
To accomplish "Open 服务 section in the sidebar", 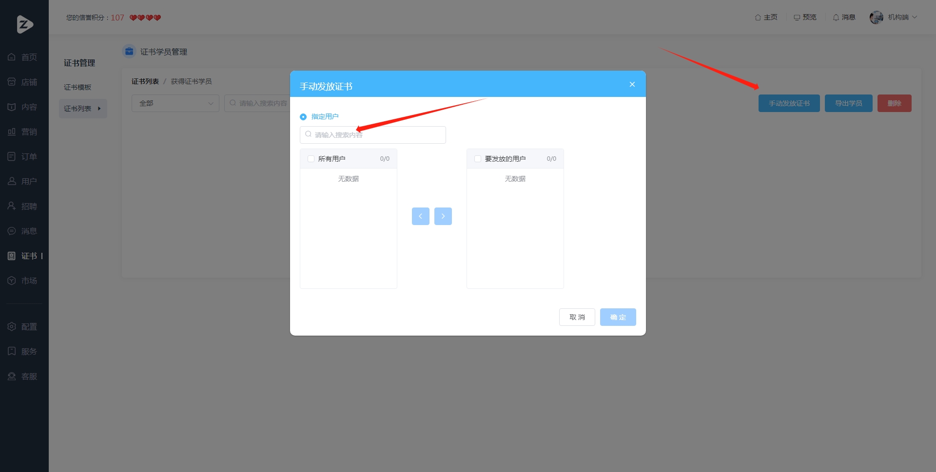I will [23, 352].
